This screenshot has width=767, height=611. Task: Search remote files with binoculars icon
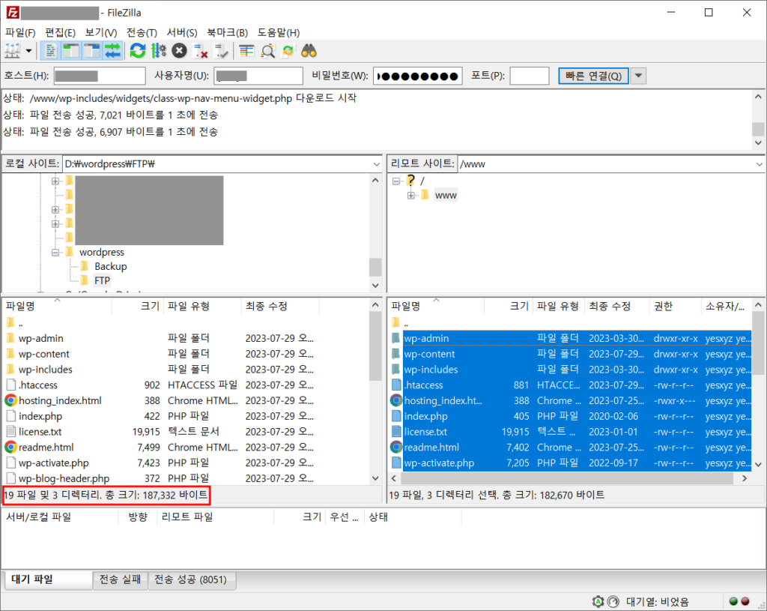click(309, 50)
